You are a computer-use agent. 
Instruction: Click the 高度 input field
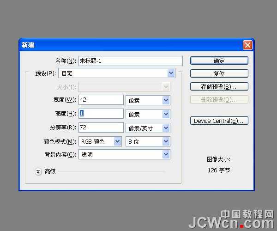(x=101, y=114)
